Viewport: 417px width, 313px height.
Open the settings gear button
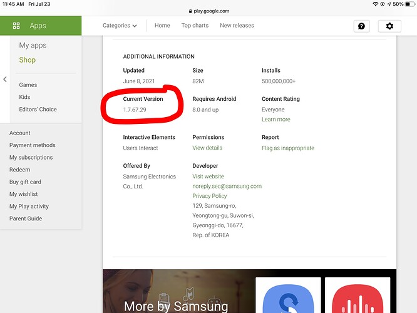pyautogui.click(x=389, y=26)
